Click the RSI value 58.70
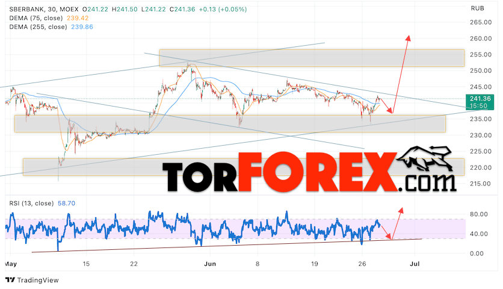Image resolution: width=503 pixels, height=289 pixels. coord(66,204)
